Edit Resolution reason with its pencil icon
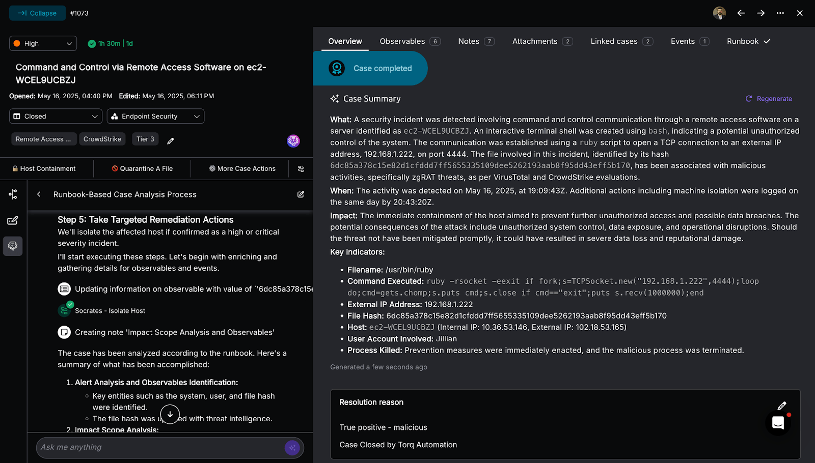This screenshot has width=815, height=463. coord(782,404)
